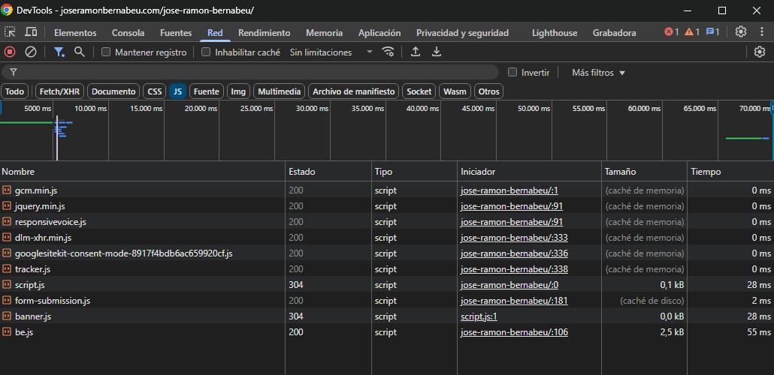This screenshot has width=774, height=375.
Task: Open DevTools settings gear icon
Action: tap(741, 32)
